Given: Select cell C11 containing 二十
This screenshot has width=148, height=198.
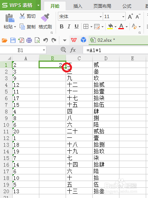Looking at the screenshot, I should coord(79,132).
